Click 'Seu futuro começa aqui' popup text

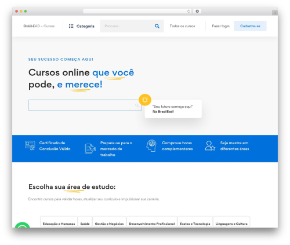coord(172,107)
